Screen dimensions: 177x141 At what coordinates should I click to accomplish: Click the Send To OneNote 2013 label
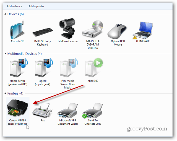[x=93, y=122]
